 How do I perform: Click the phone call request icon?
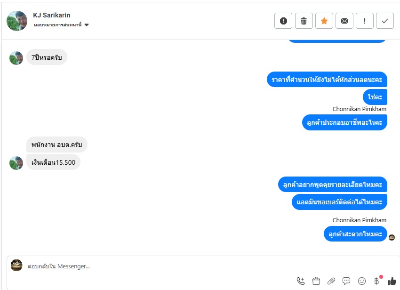301,281
